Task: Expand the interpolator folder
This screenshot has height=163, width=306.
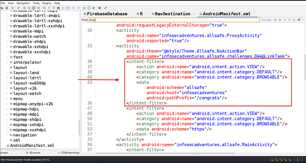Action: pyautogui.click(x=7, y=62)
